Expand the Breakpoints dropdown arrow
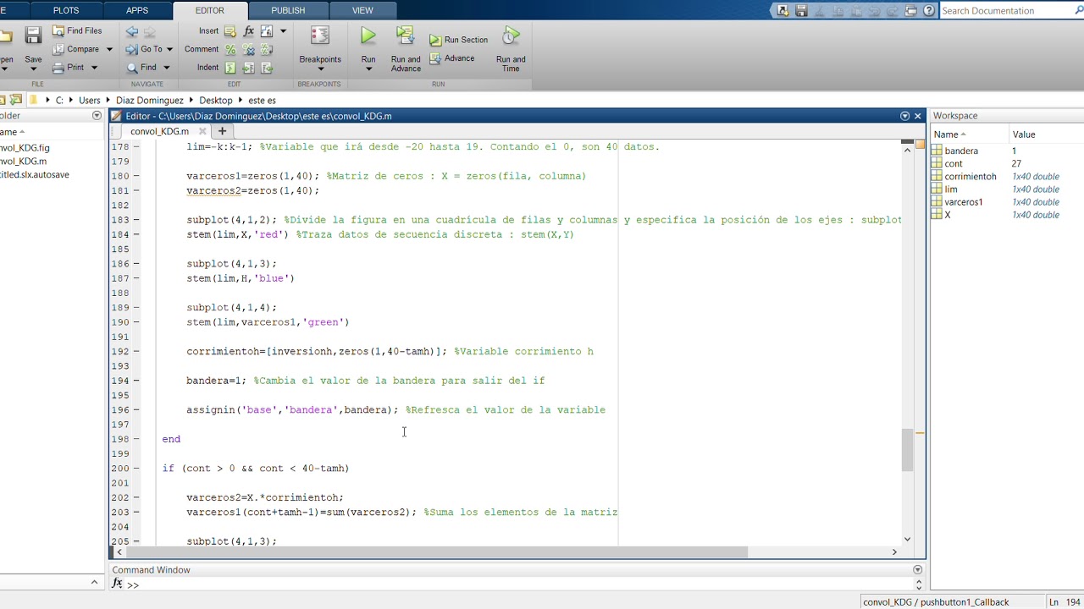This screenshot has height=609, width=1084. tap(320, 69)
